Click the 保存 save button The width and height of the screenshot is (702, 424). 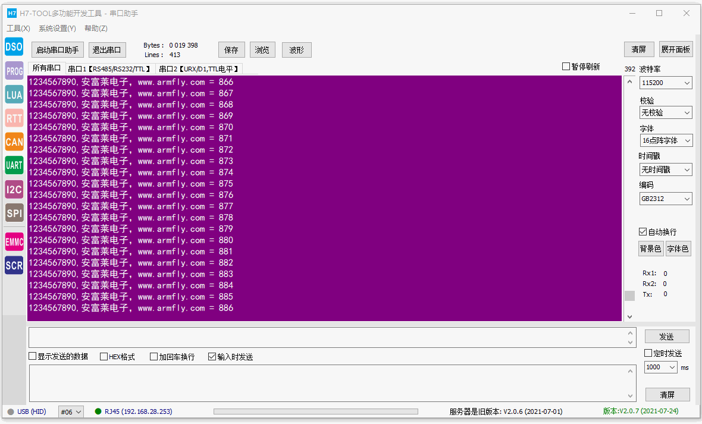231,50
